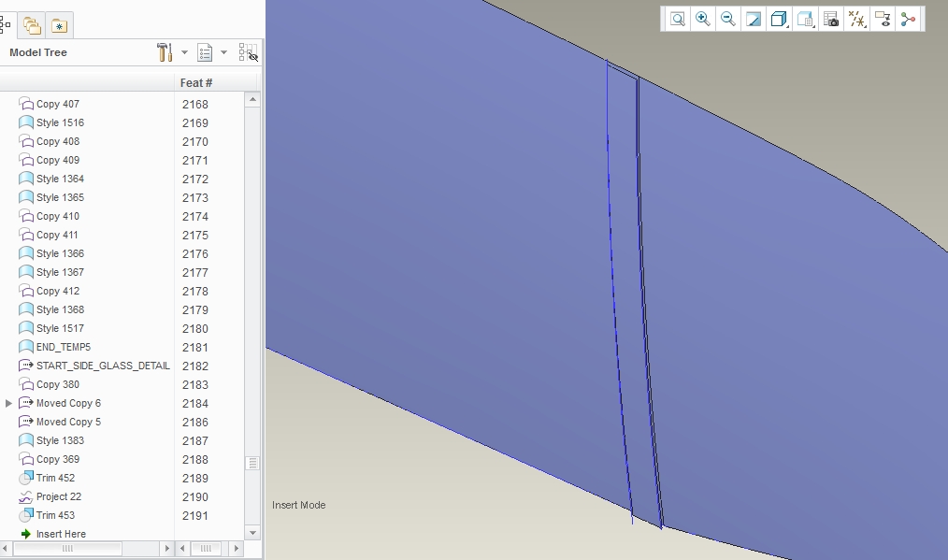Click feature number 2186 cell
948x560 pixels.
[x=195, y=423]
